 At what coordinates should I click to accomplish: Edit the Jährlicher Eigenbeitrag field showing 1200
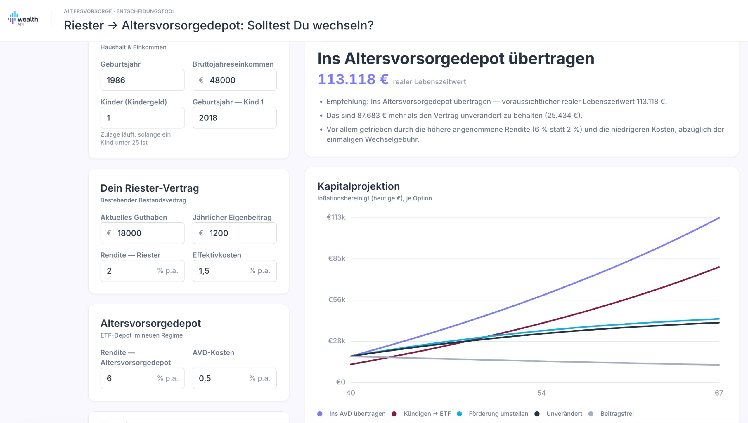tap(234, 233)
